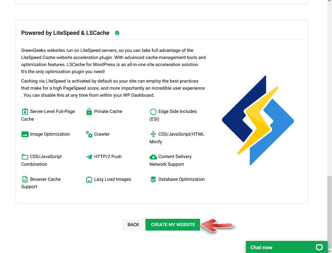Click the scrollbar down arrow
Viewport: 332px width, 253px height.
[x=329, y=251]
